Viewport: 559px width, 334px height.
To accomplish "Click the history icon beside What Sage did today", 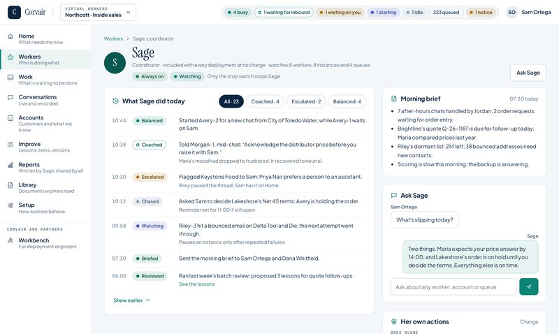I will tap(115, 101).
